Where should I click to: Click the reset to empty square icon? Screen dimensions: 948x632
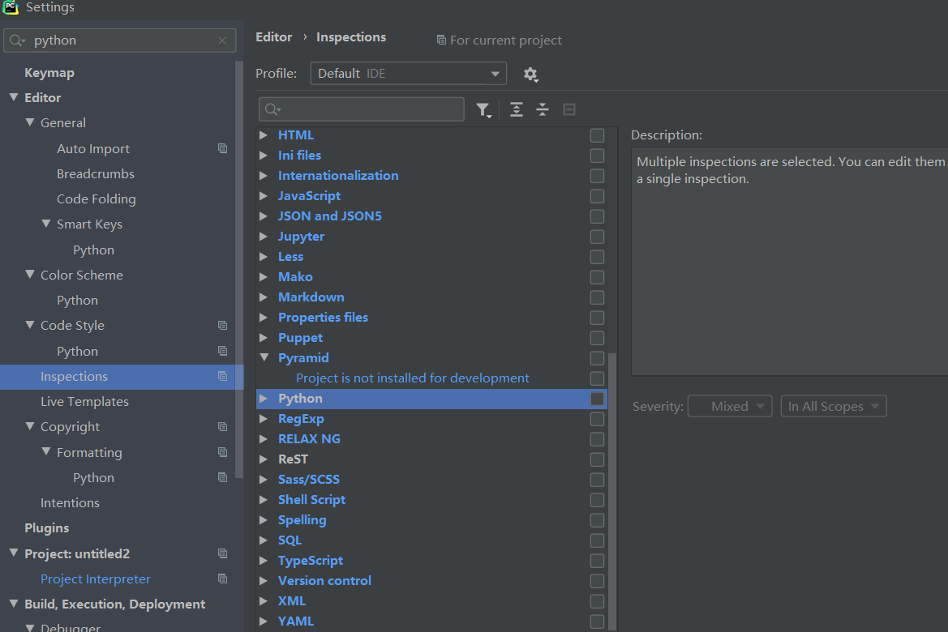click(569, 109)
